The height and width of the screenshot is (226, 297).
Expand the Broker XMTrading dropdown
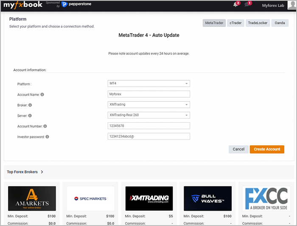[148, 105]
